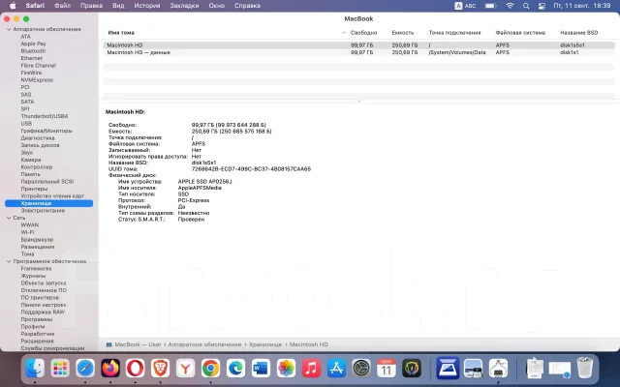Open the Opera browser icon

(136, 369)
